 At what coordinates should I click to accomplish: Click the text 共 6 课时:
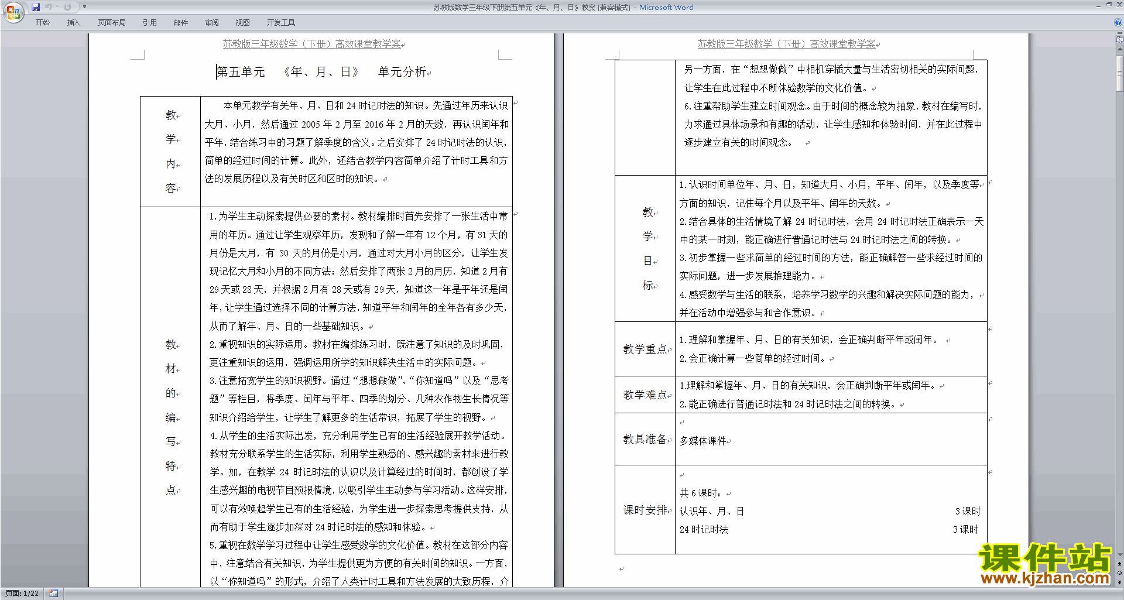click(701, 493)
